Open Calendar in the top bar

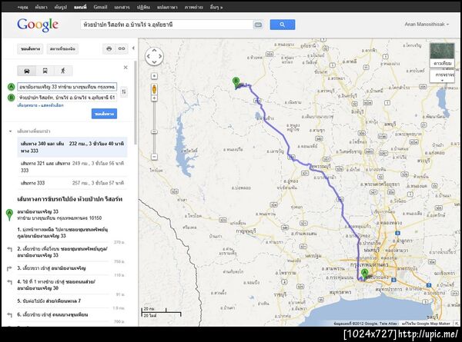point(143,7)
